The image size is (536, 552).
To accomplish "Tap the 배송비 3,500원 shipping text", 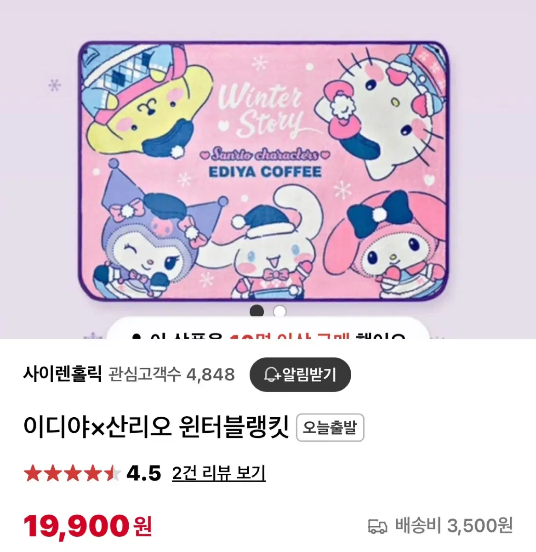I will point(454,526).
